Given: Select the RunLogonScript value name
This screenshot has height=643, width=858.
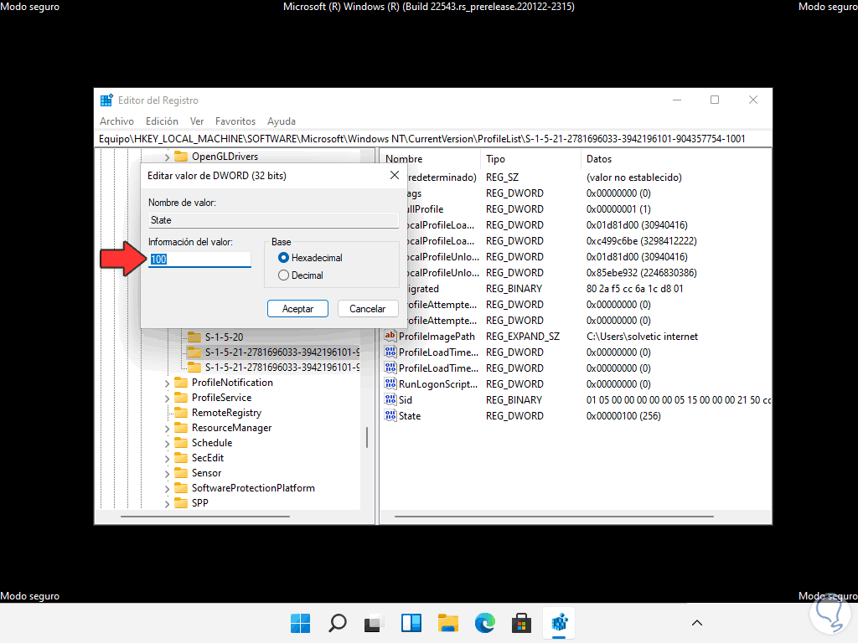Looking at the screenshot, I should [x=437, y=383].
